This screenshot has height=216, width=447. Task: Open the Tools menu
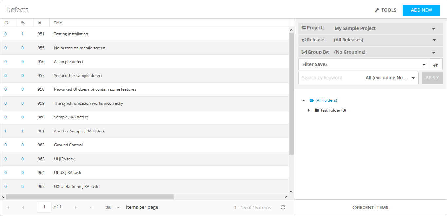pyautogui.click(x=385, y=10)
